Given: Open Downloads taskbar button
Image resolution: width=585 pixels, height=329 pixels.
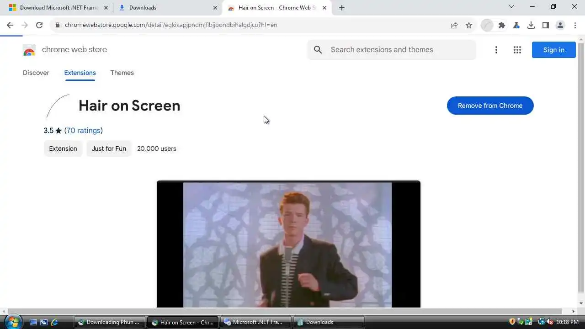Looking at the screenshot, I should point(329,322).
